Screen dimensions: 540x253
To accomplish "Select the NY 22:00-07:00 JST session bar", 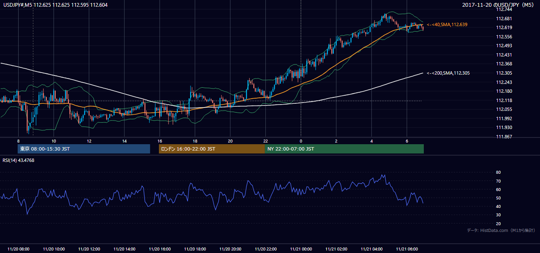I will (x=344, y=149).
